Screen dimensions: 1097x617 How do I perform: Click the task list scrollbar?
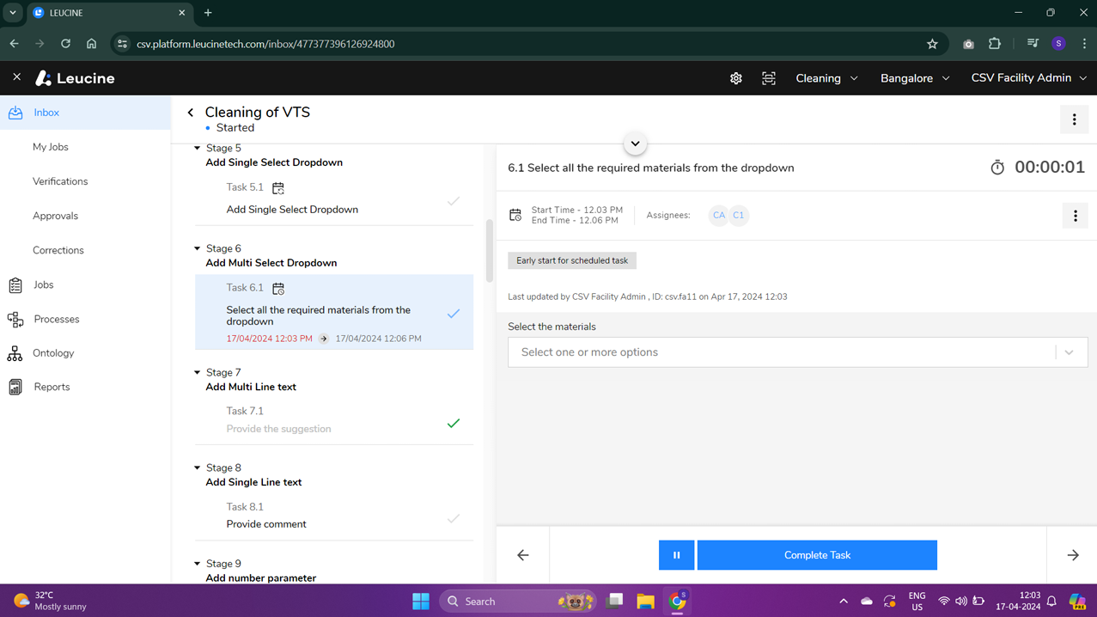point(490,251)
